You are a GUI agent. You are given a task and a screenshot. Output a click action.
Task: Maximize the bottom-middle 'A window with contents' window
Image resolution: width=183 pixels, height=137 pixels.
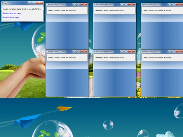(x=126, y=51)
